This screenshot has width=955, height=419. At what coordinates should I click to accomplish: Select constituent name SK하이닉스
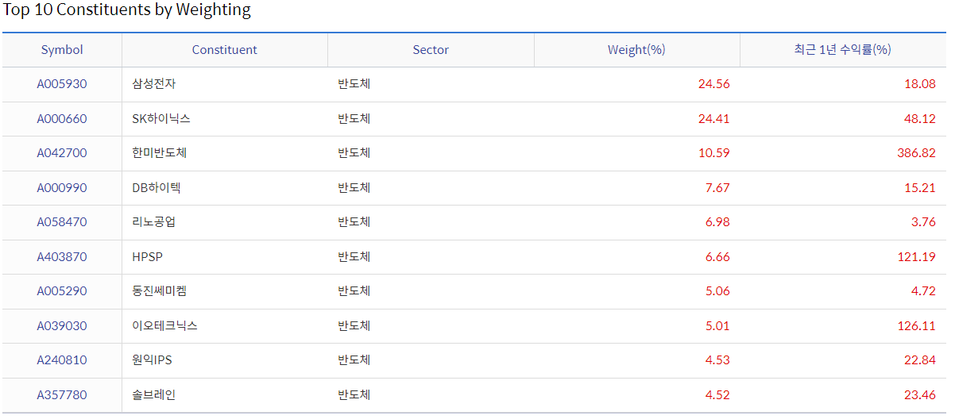[161, 119]
